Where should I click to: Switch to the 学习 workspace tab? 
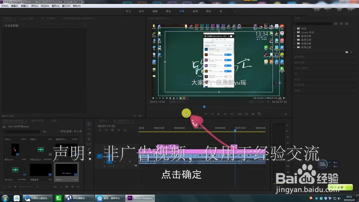(128, 11)
